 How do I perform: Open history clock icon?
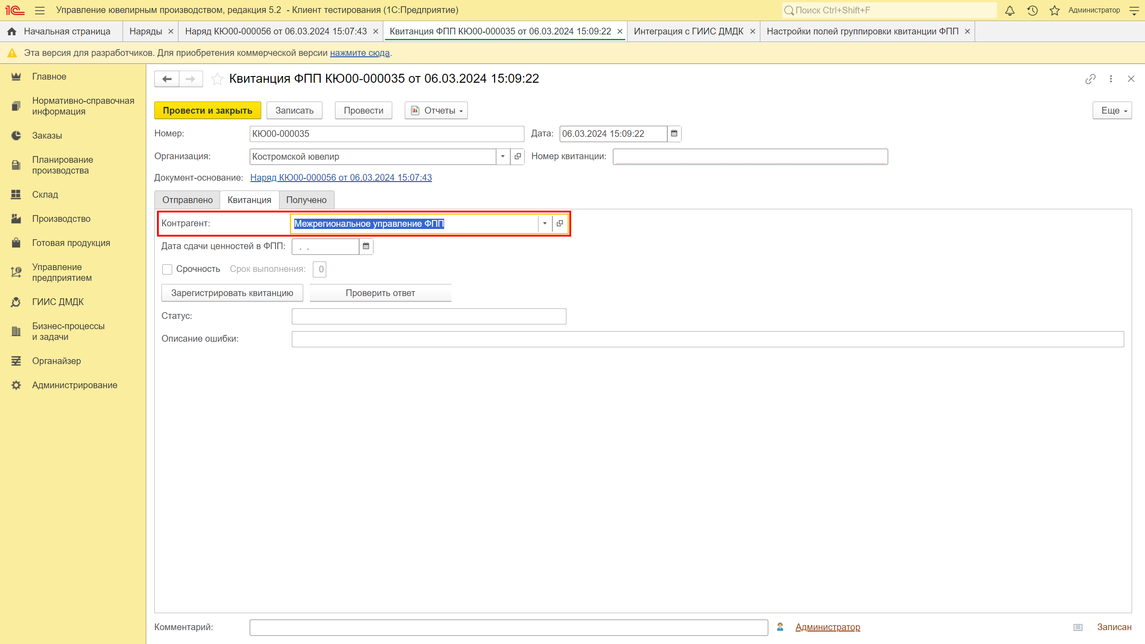[1032, 10]
